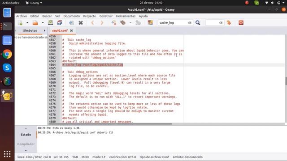Switch to Estado message tab
287x161 pixels.
[26, 135]
